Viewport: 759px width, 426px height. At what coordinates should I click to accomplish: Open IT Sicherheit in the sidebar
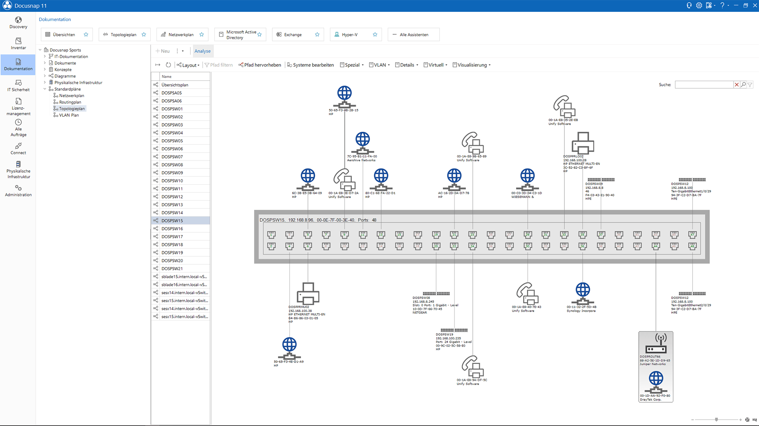[18, 85]
